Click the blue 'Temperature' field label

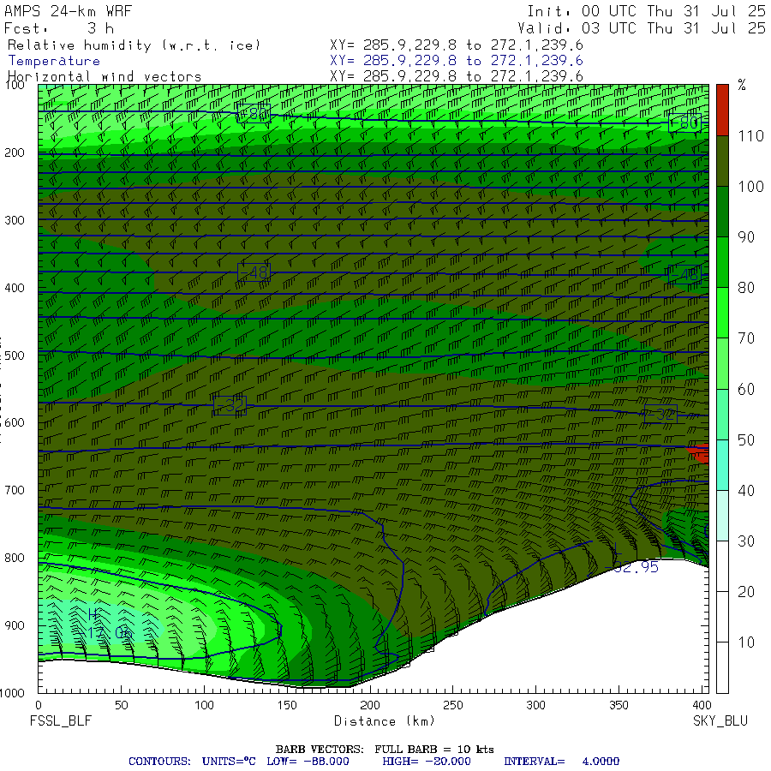point(54,61)
